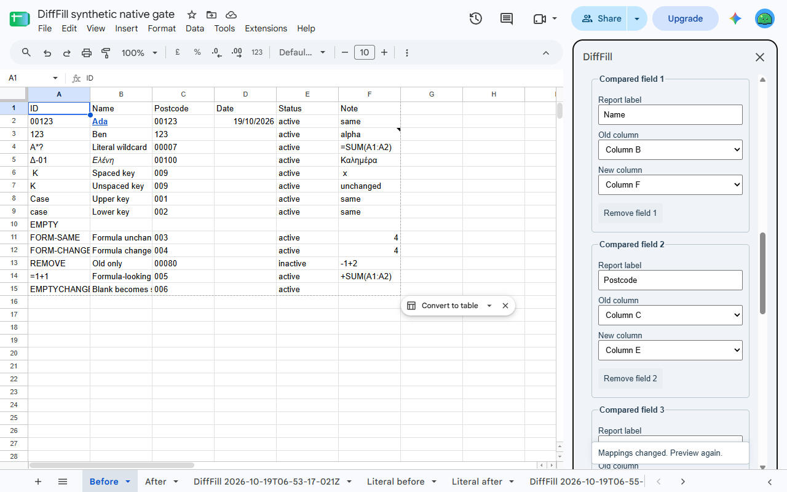Open more toolbar options
The width and height of the screenshot is (787, 492).
(407, 53)
